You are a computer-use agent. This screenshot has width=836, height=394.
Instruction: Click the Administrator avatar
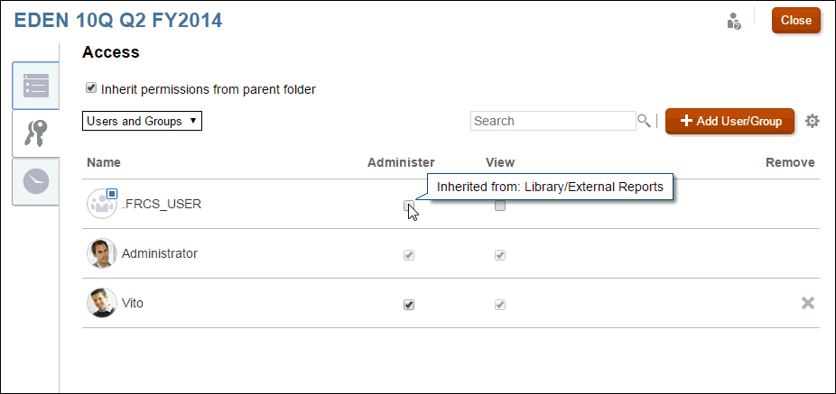click(x=102, y=253)
